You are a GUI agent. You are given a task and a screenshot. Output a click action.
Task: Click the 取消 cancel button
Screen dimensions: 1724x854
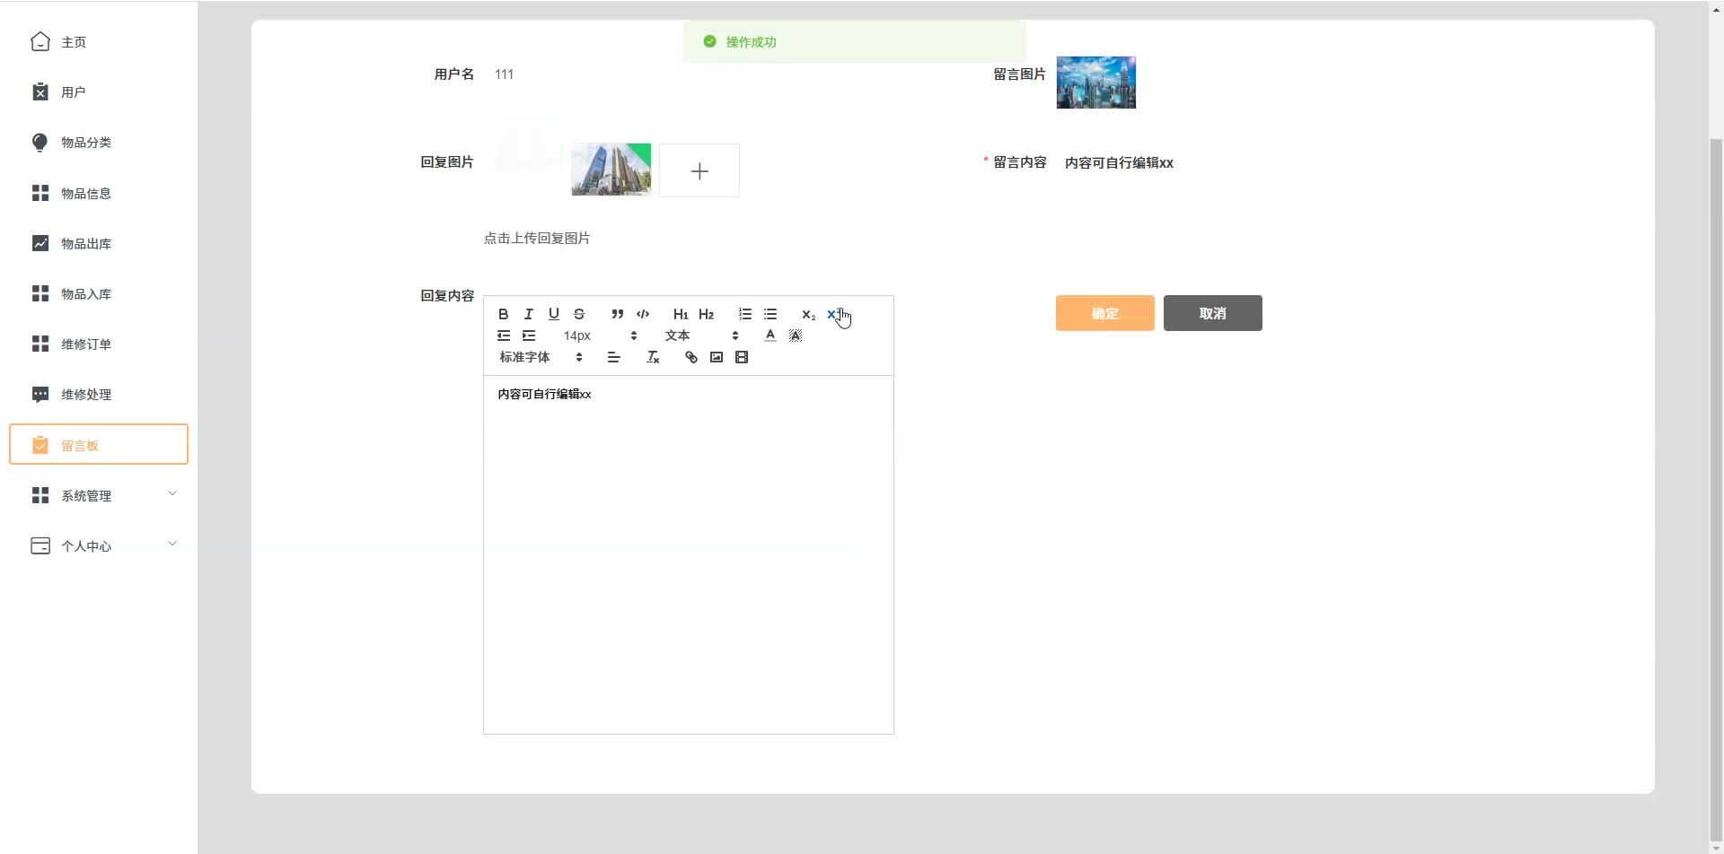1212,313
